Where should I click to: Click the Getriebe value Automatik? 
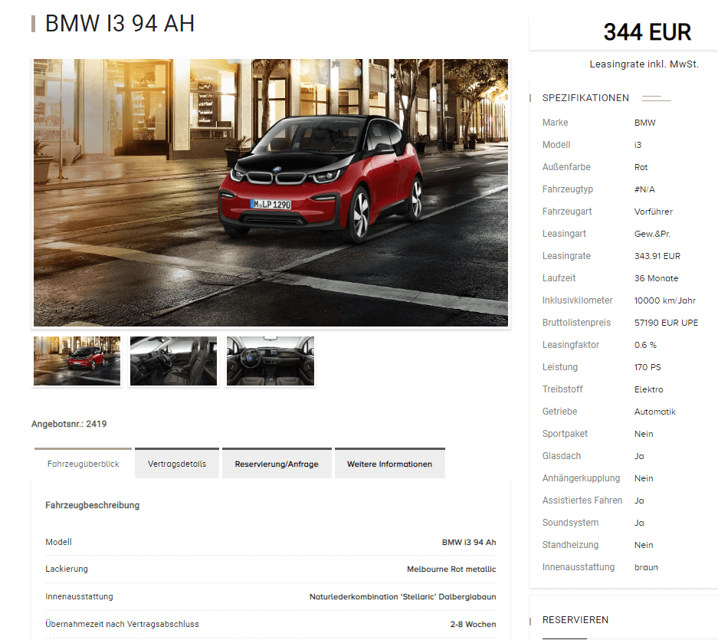(x=655, y=412)
